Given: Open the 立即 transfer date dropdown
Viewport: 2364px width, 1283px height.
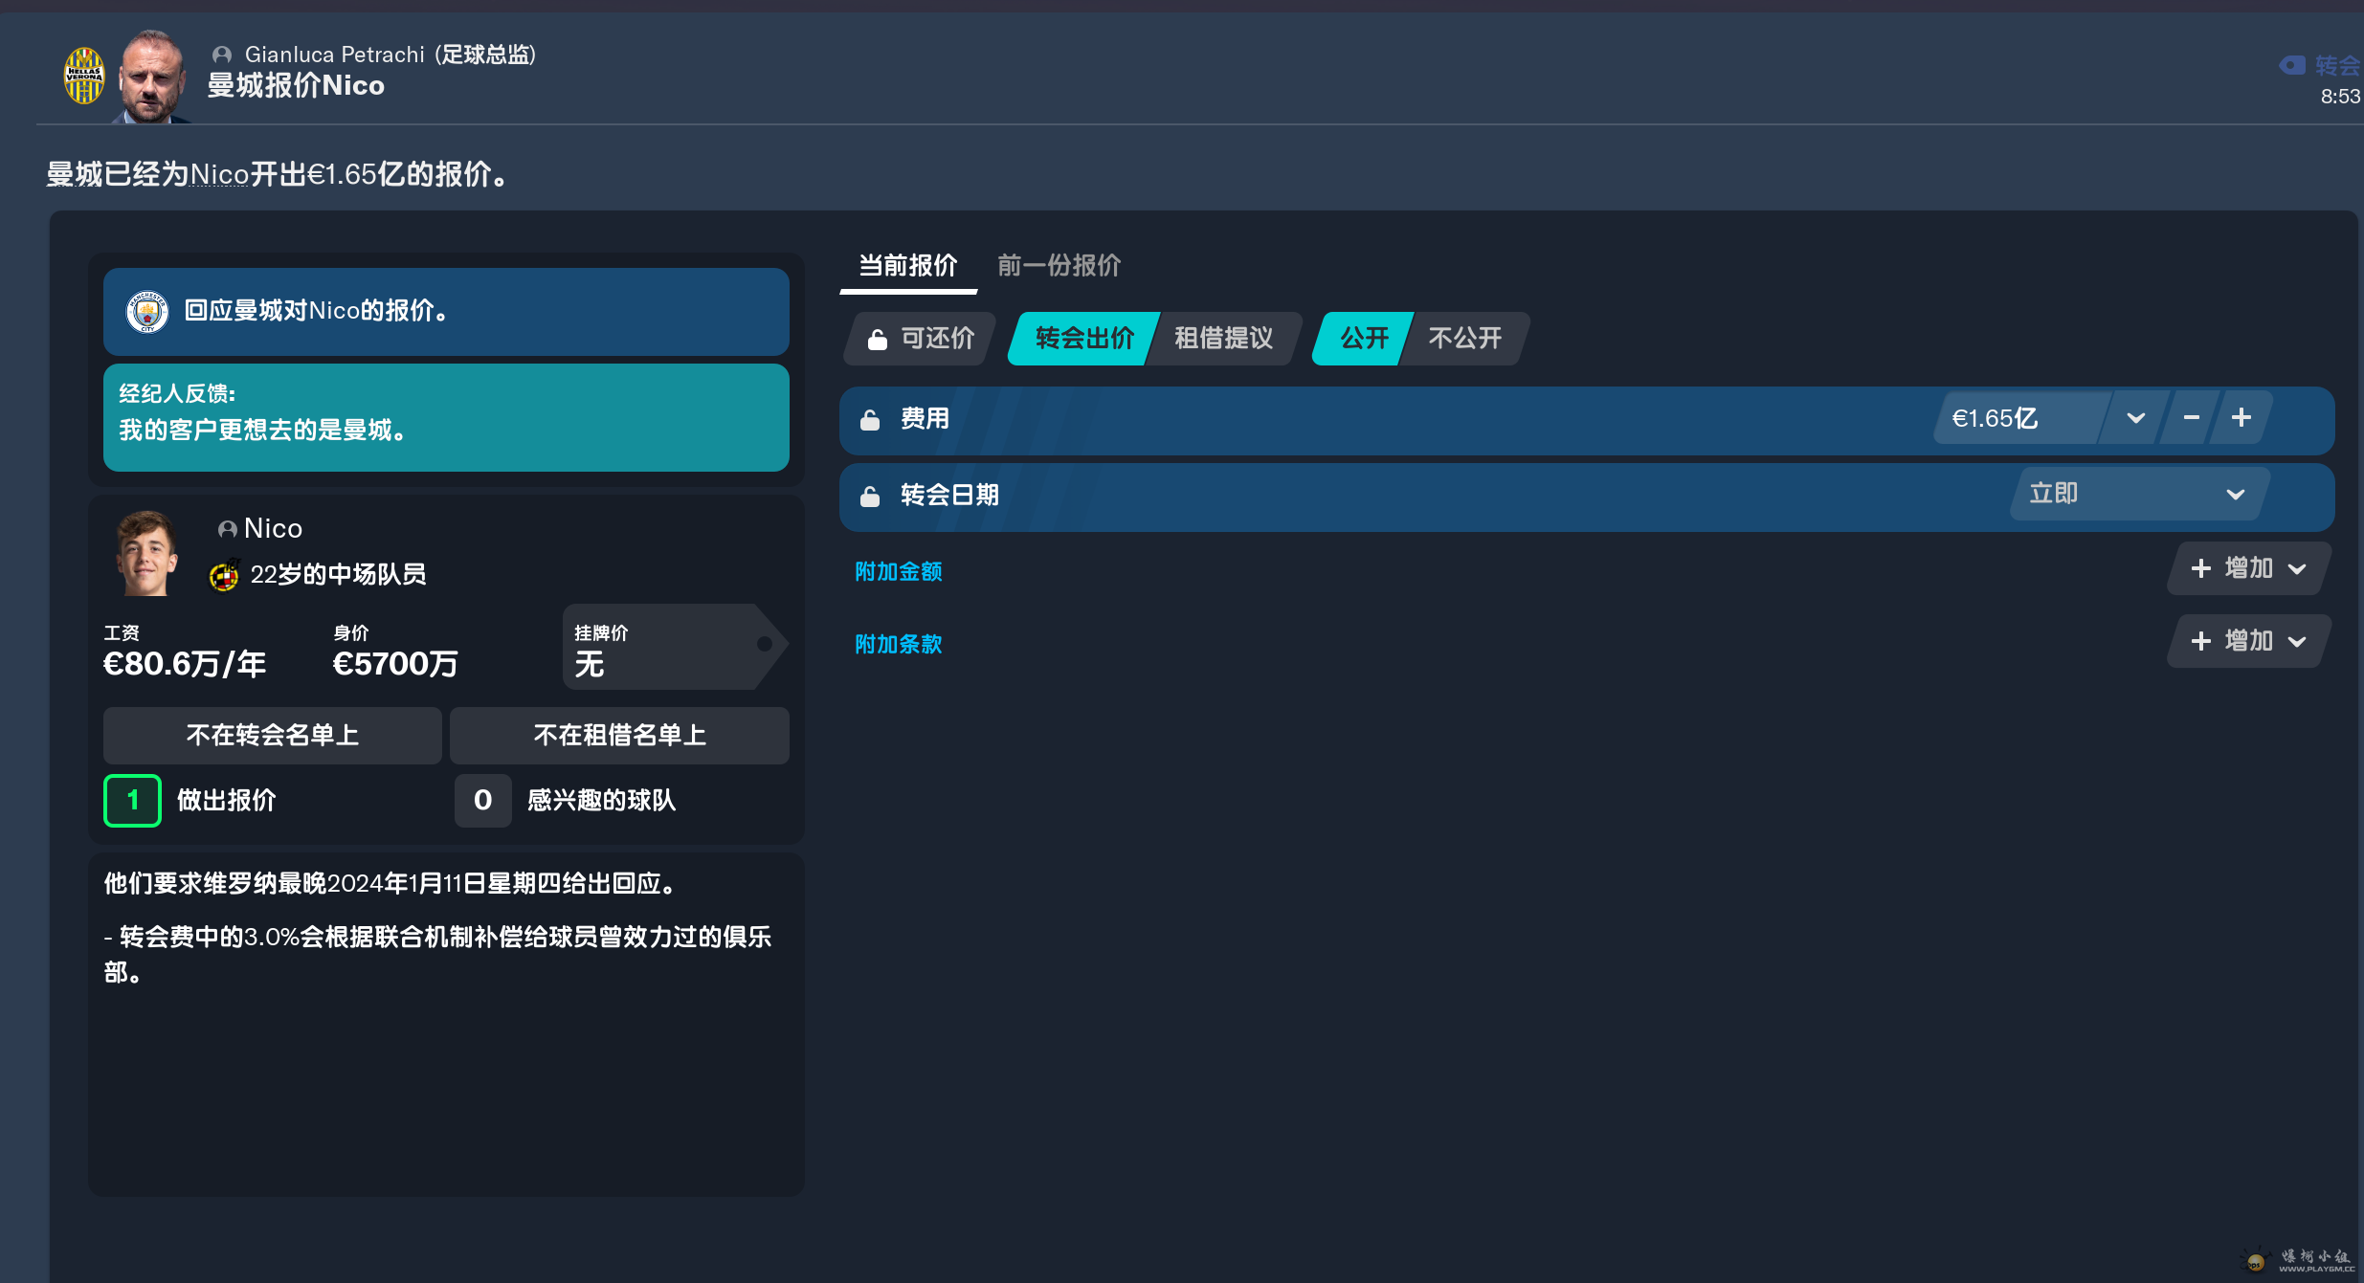Looking at the screenshot, I should [2138, 495].
